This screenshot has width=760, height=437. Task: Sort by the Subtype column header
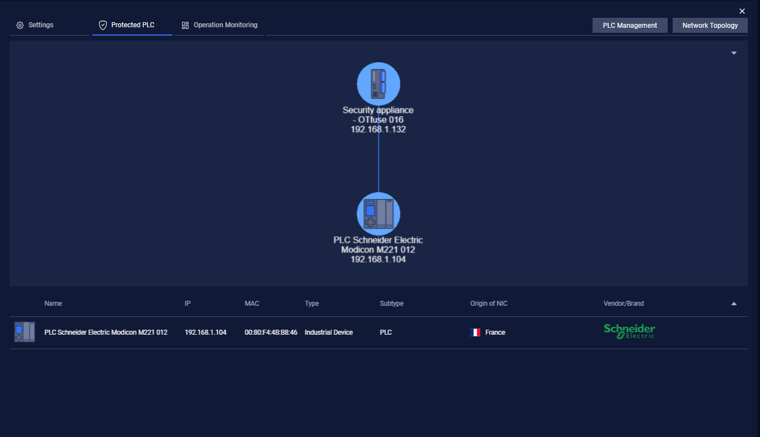392,304
